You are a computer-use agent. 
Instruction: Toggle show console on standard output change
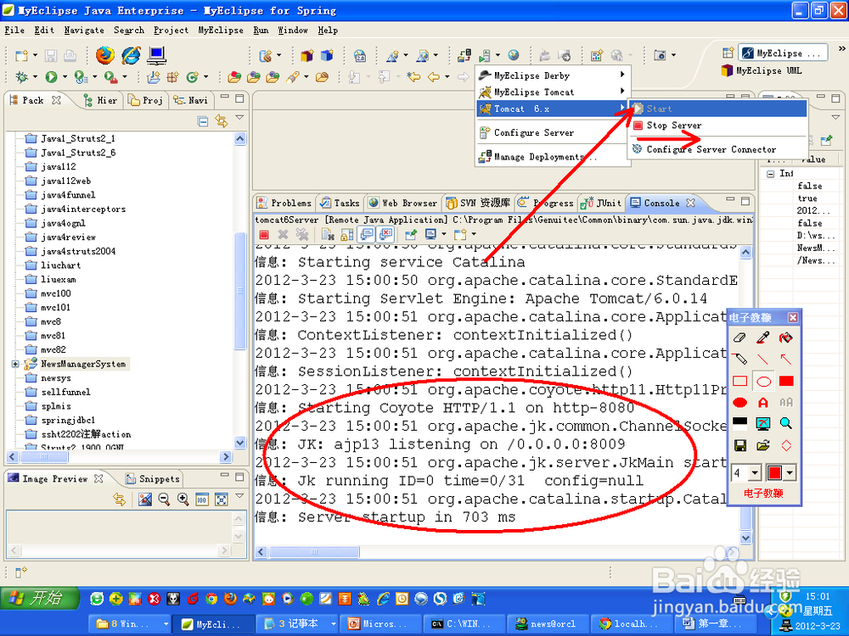[x=367, y=235]
